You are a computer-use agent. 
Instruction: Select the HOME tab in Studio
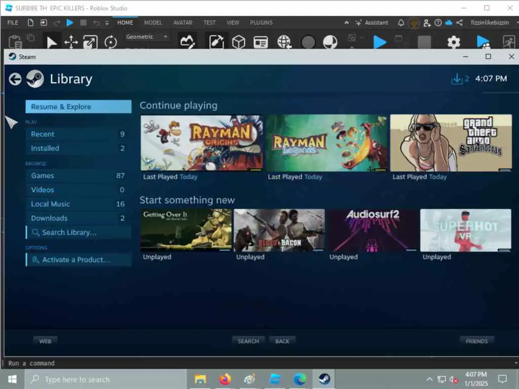pos(125,22)
